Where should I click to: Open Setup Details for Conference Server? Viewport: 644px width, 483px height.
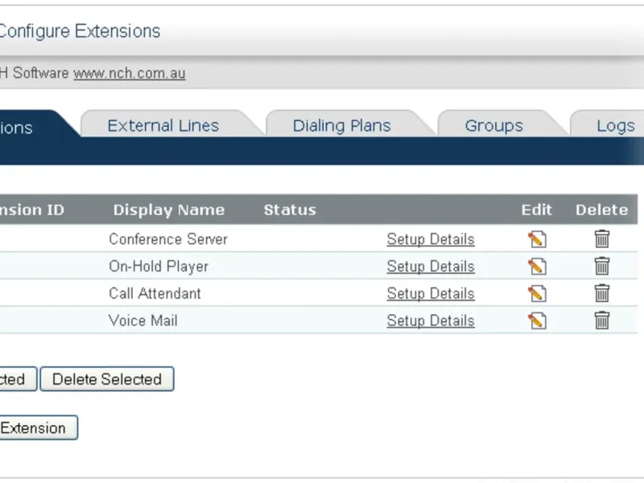(x=431, y=239)
